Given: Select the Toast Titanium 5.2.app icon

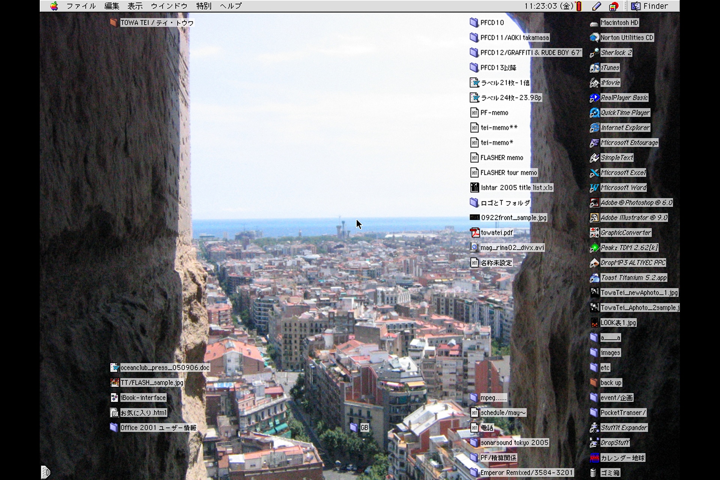Looking at the screenshot, I should point(594,278).
